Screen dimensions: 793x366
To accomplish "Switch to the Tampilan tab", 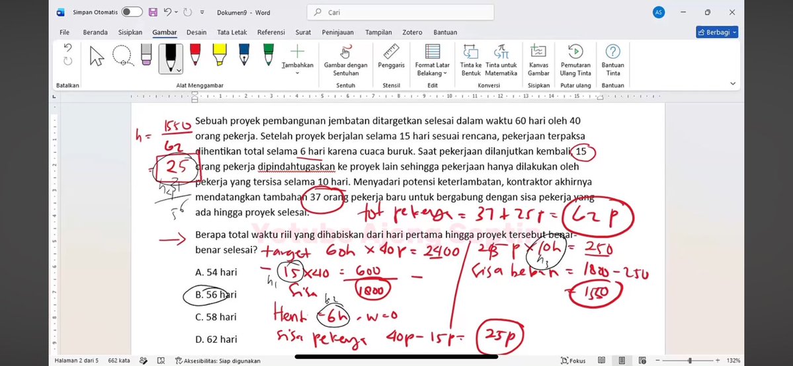I will 378,32.
